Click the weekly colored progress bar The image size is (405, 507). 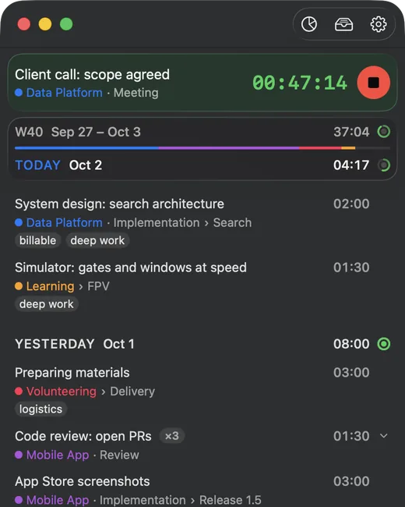tap(202, 148)
